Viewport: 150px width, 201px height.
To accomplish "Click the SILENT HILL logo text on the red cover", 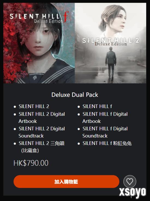I will click(35, 16).
